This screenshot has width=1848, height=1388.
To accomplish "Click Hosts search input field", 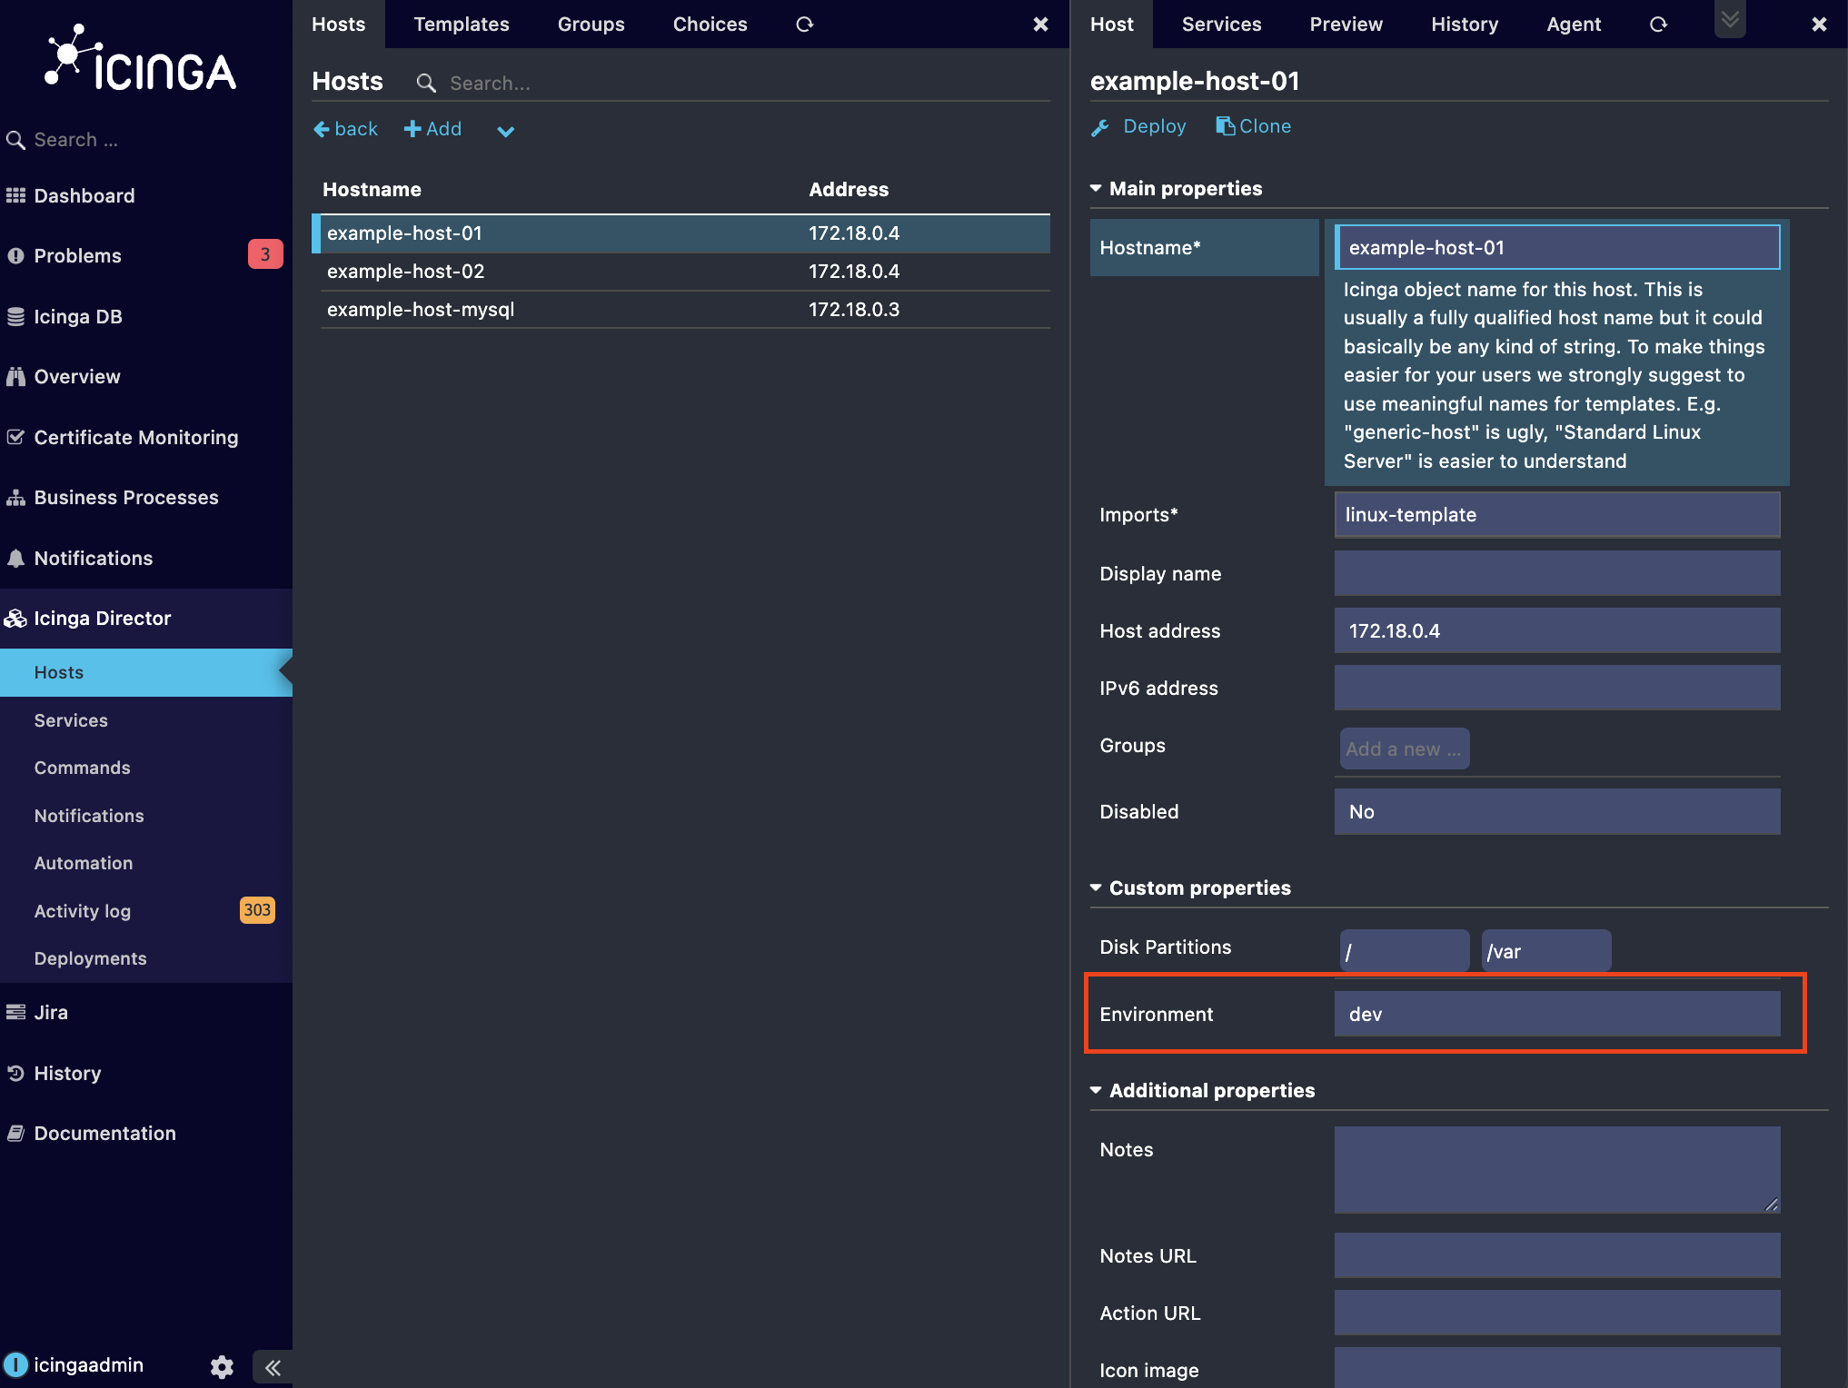I will tap(745, 84).
